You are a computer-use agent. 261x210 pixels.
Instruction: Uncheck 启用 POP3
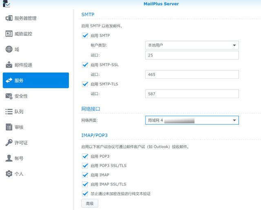[x=85, y=156]
